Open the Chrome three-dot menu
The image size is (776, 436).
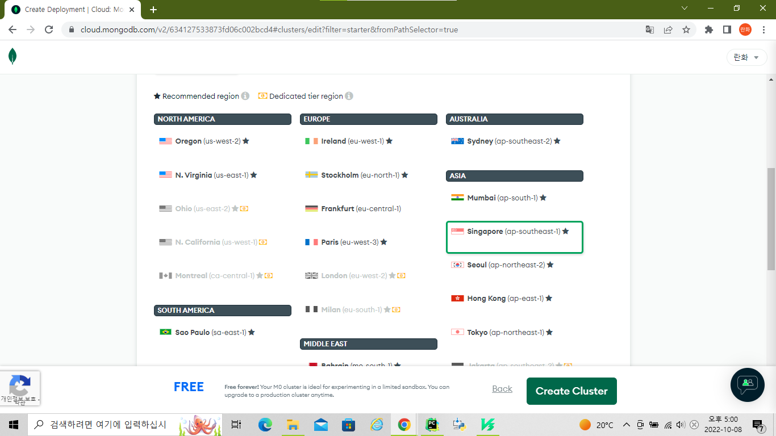point(763,30)
